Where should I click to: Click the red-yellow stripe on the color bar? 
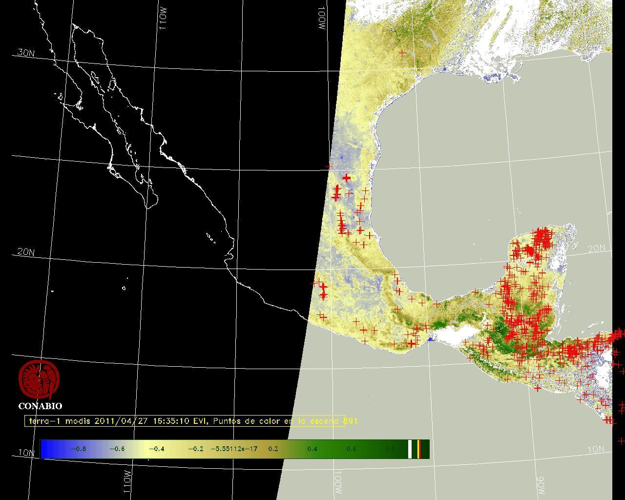pyautogui.click(x=419, y=449)
